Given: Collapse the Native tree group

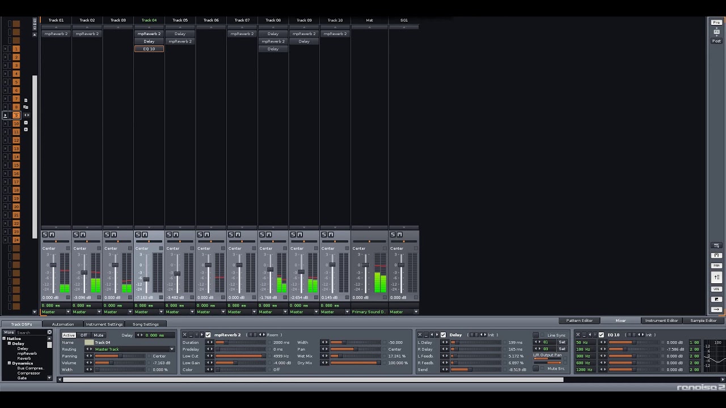Looking at the screenshot, I should tap(5, 339).
